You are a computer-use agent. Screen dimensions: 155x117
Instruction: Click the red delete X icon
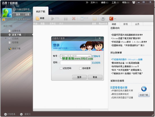pyautogui.click(x=74, y=18)
